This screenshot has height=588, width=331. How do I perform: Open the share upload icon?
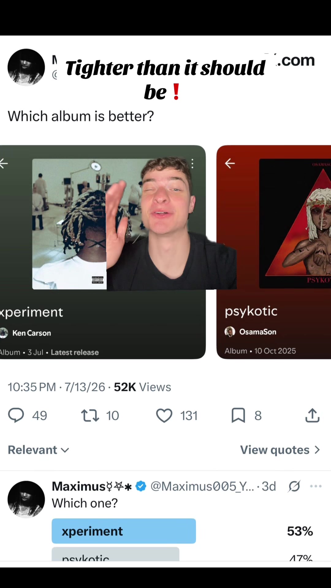(312, 415)
